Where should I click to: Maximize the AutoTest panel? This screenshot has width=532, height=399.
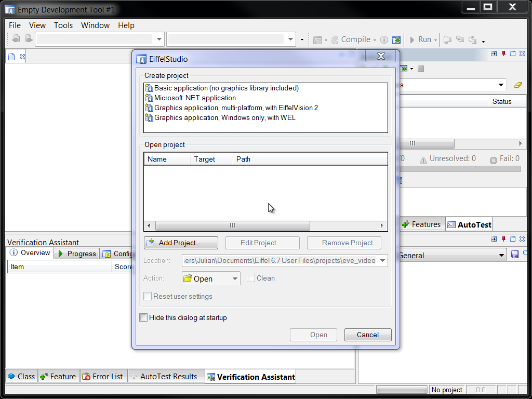point(513,54)
